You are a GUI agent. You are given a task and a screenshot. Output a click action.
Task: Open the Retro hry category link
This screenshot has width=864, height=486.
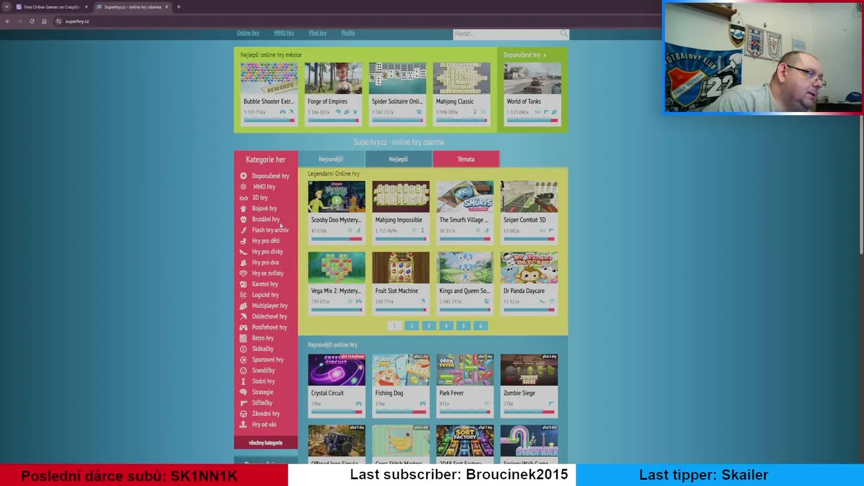[263, 338]
